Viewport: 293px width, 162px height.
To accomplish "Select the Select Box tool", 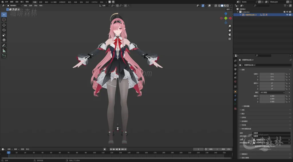I will click(x=4, y=15).
